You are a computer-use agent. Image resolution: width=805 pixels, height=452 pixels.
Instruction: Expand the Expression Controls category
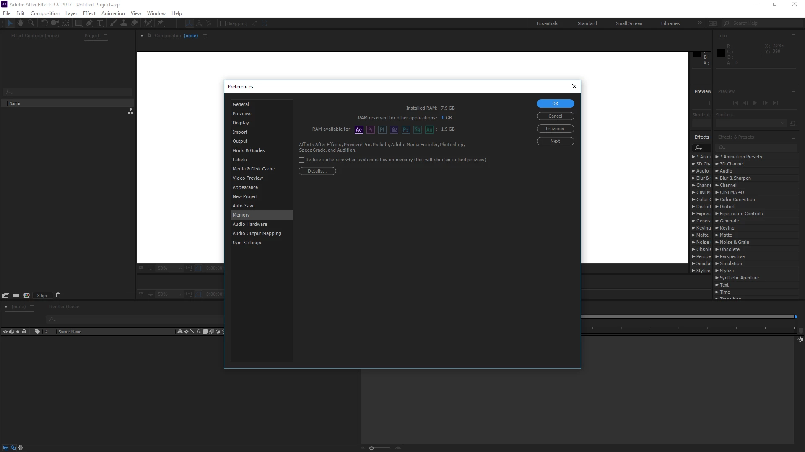(x=717, y=214)
